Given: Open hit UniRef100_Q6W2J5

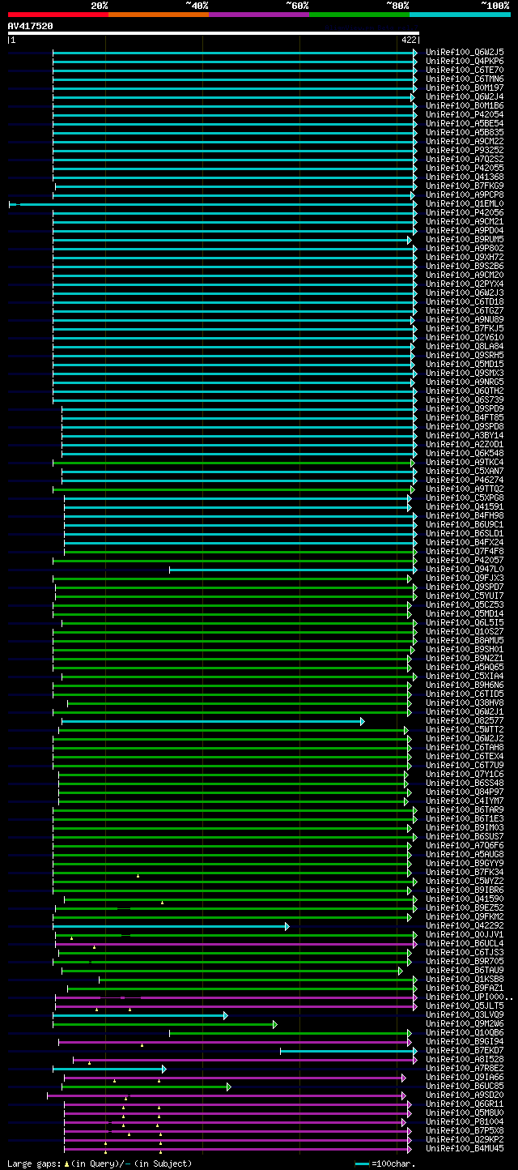Looking at the screenshot, I should click(465, 52).
